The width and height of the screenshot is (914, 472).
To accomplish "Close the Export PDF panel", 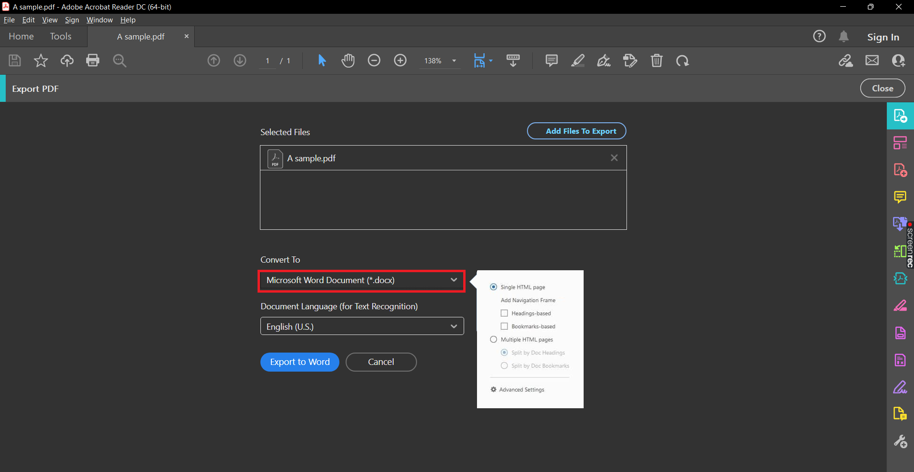I will click(x=883, y=88).
